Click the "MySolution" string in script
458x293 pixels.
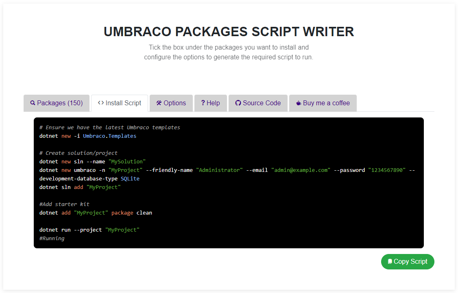pos(127,162)
